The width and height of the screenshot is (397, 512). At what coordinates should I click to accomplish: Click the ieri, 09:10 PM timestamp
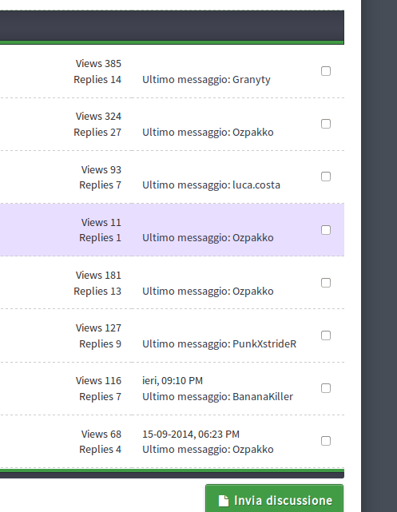click(x=173, y=381)
